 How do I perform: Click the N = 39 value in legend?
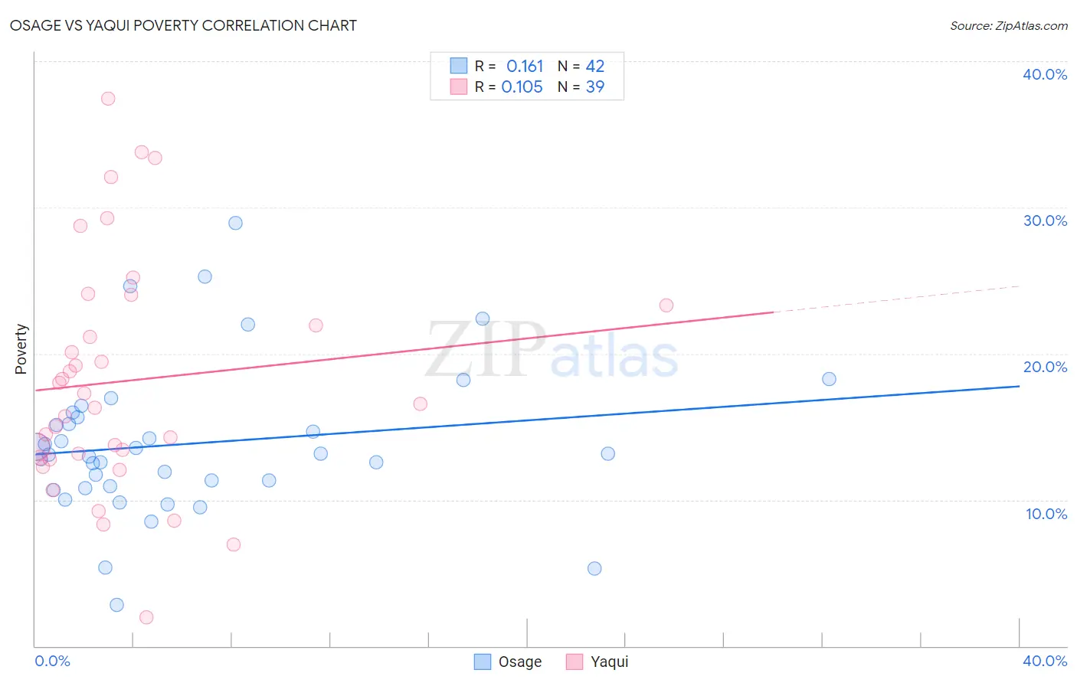581,87
